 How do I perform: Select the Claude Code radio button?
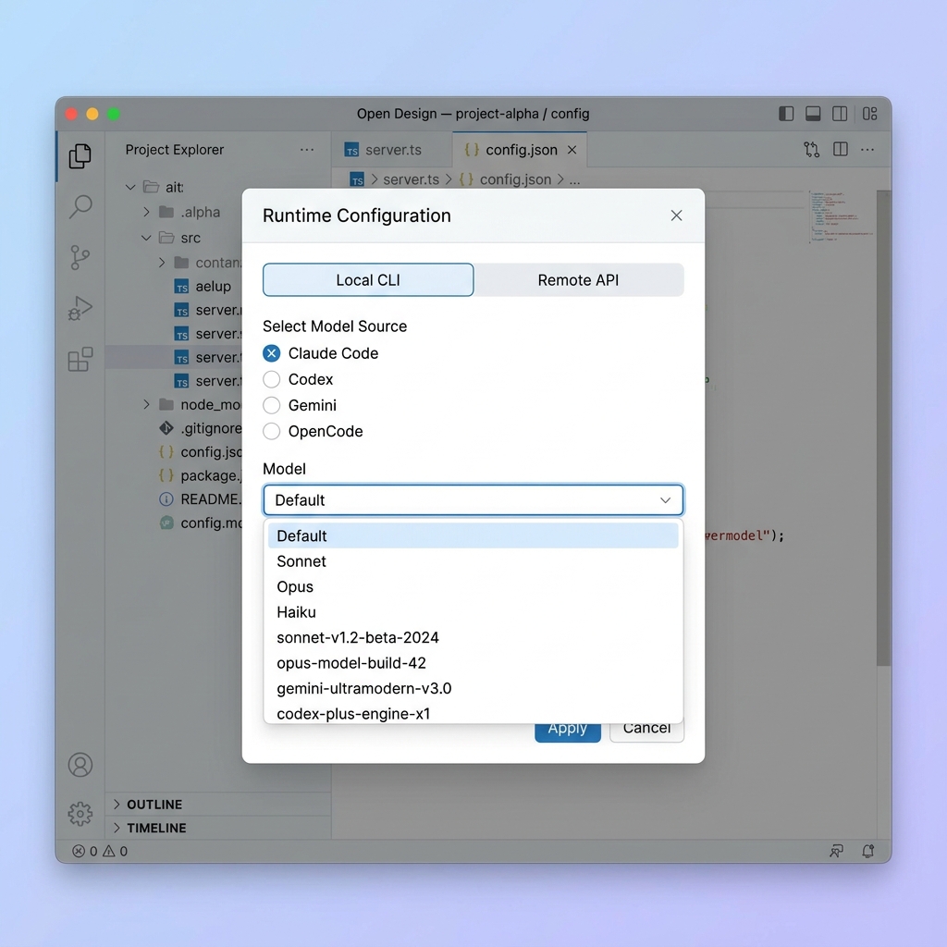(271, 353)
